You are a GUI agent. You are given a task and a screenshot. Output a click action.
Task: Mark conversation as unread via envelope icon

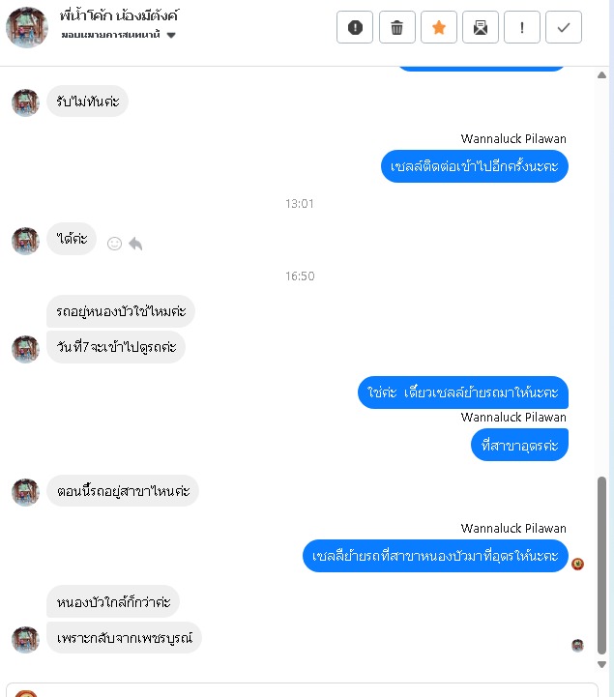[x=481, y=28]
